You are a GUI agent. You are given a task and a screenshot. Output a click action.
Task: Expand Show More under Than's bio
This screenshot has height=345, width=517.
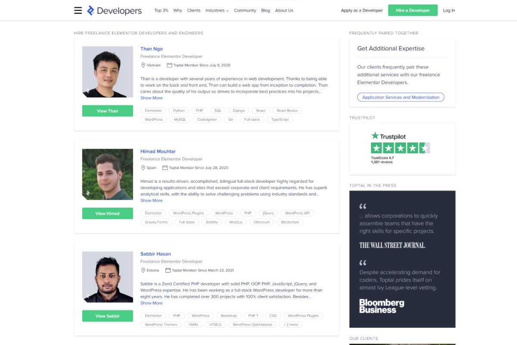[x=152, y=98]
